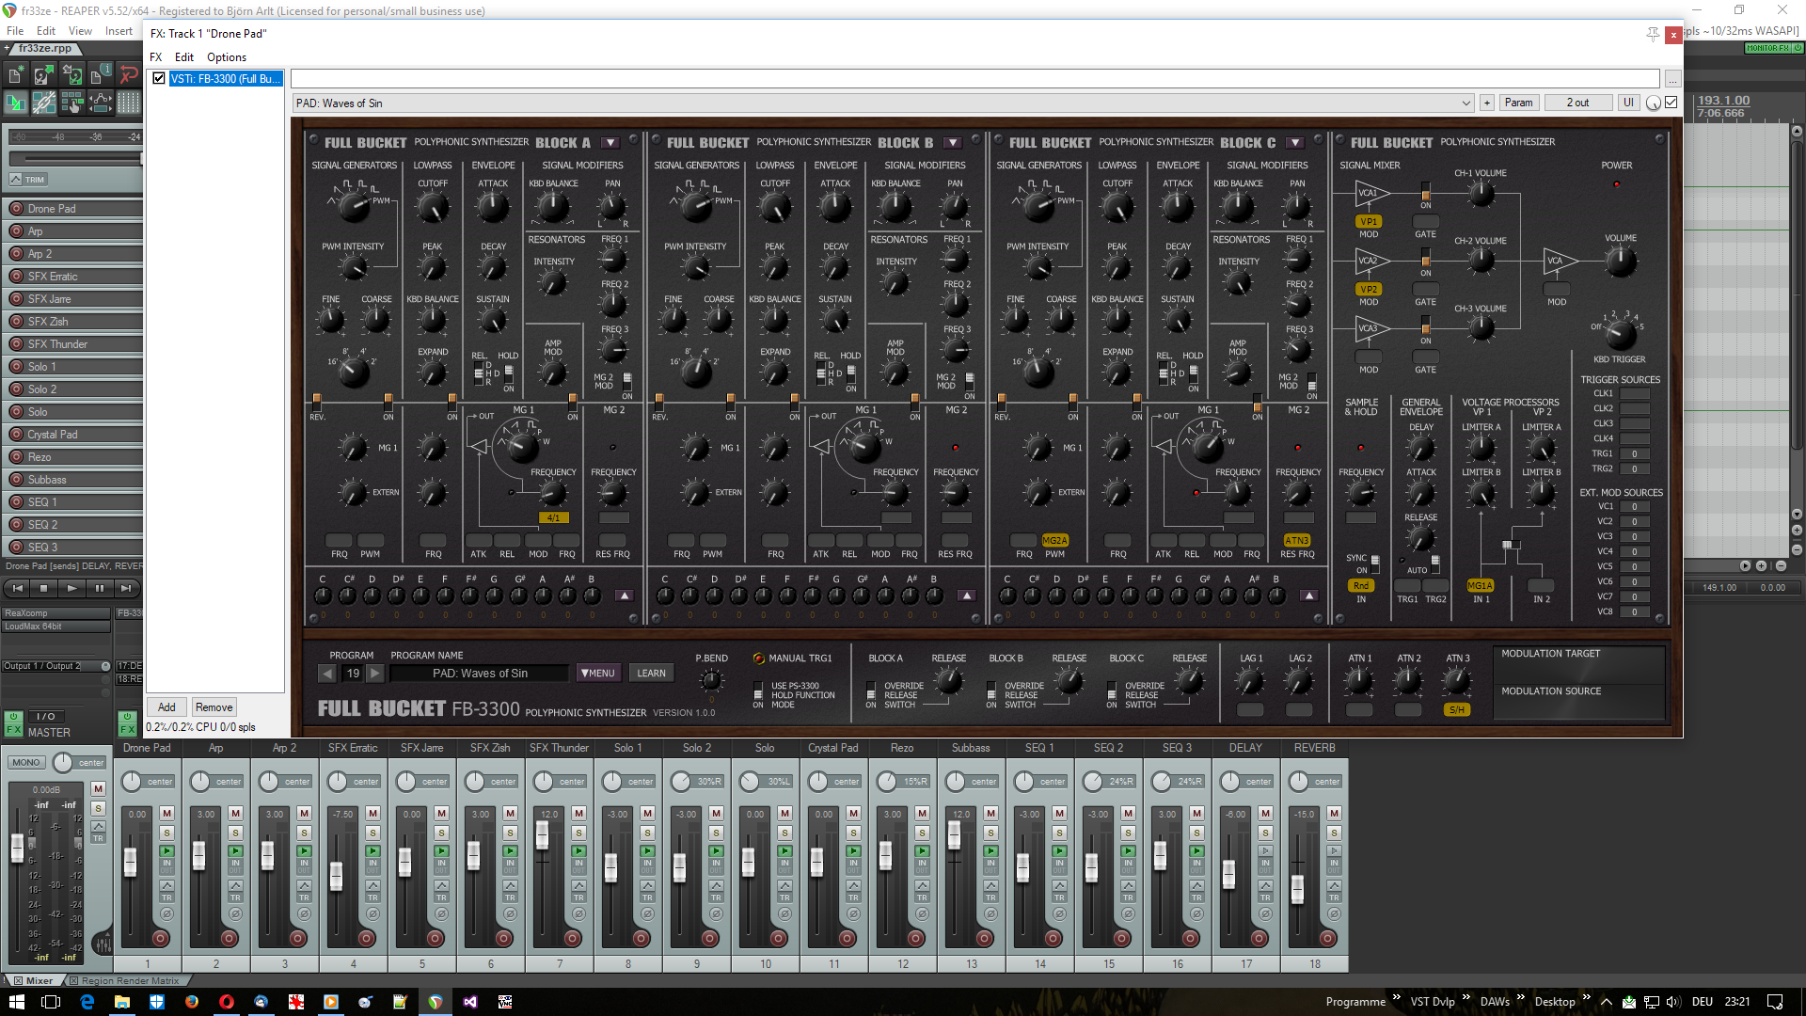Open the preset list PAD: Waves of Sin
The height and width of the screenshot is (1016, 1806).
click(x=881, y=103)
